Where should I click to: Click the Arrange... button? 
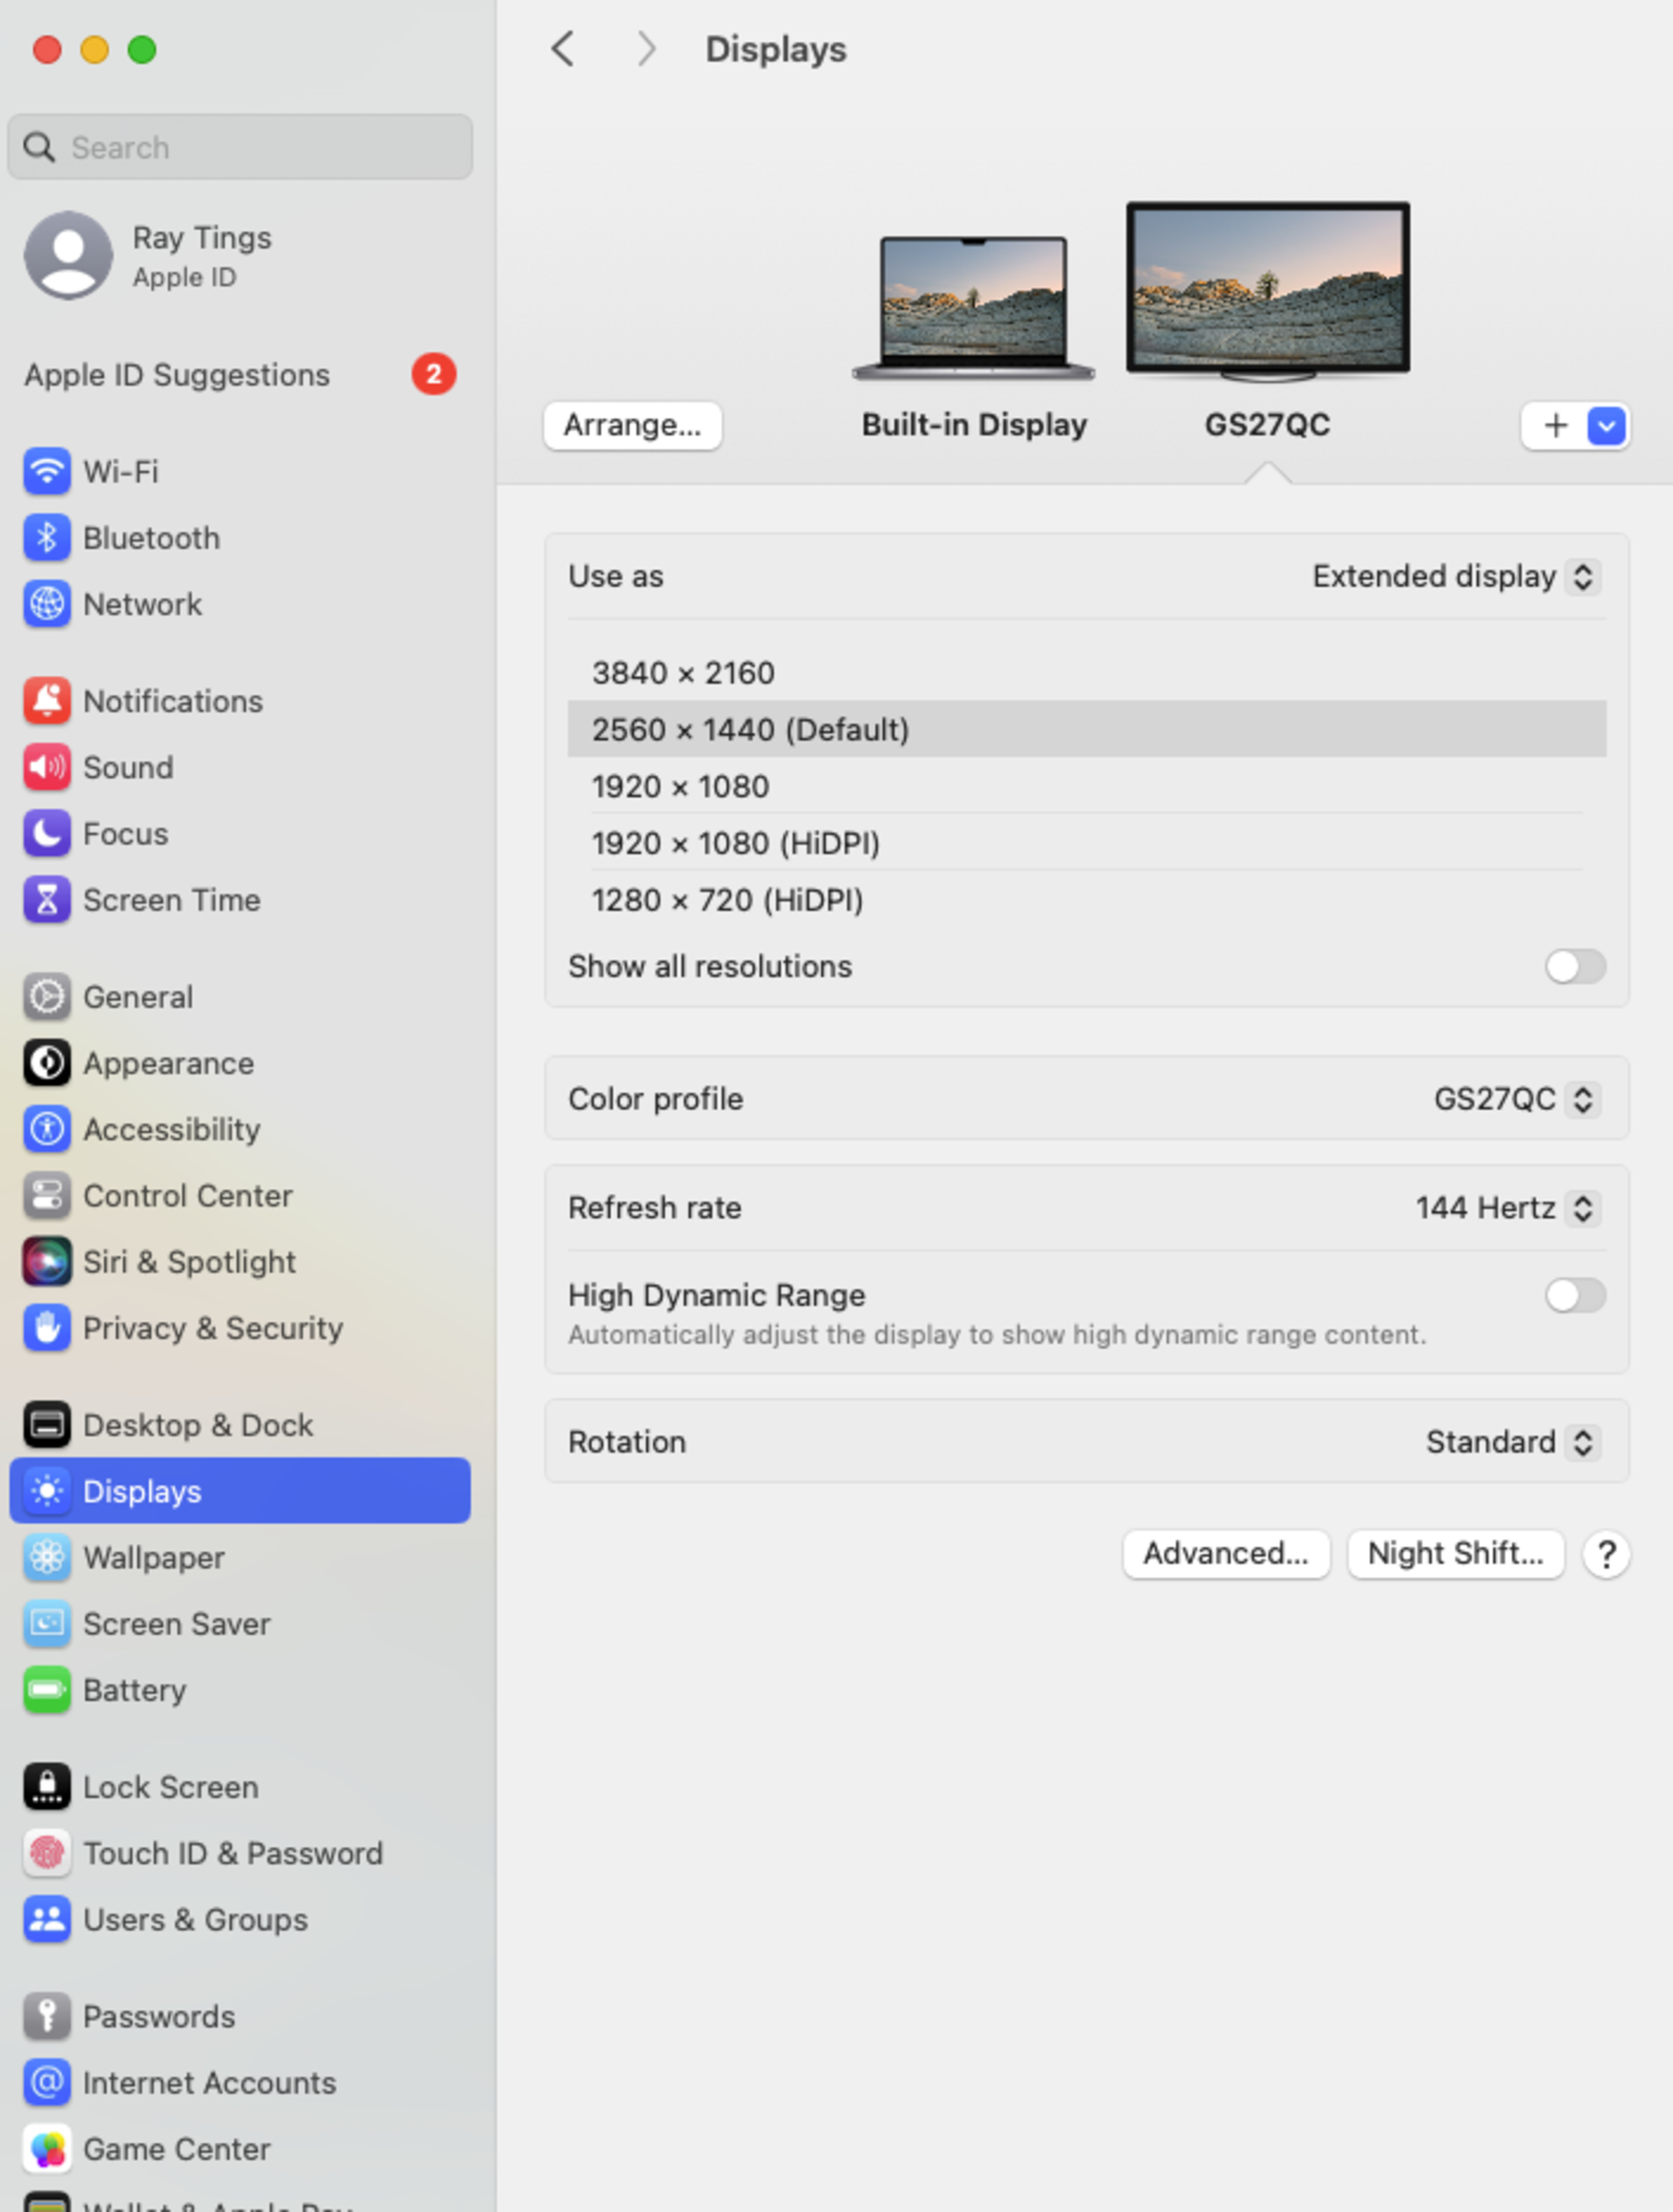(x=632, y=426)
